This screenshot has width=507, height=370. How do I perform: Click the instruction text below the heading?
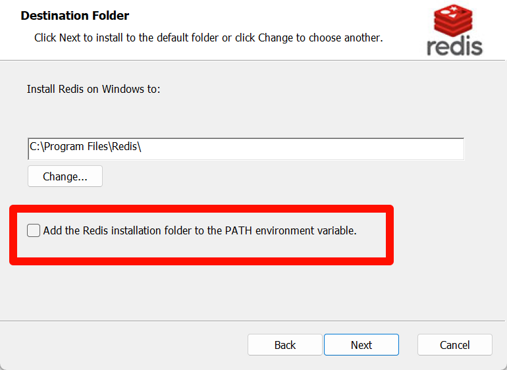click(x=208, y=38)
